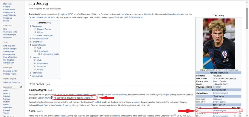Open Page information link

10,57
